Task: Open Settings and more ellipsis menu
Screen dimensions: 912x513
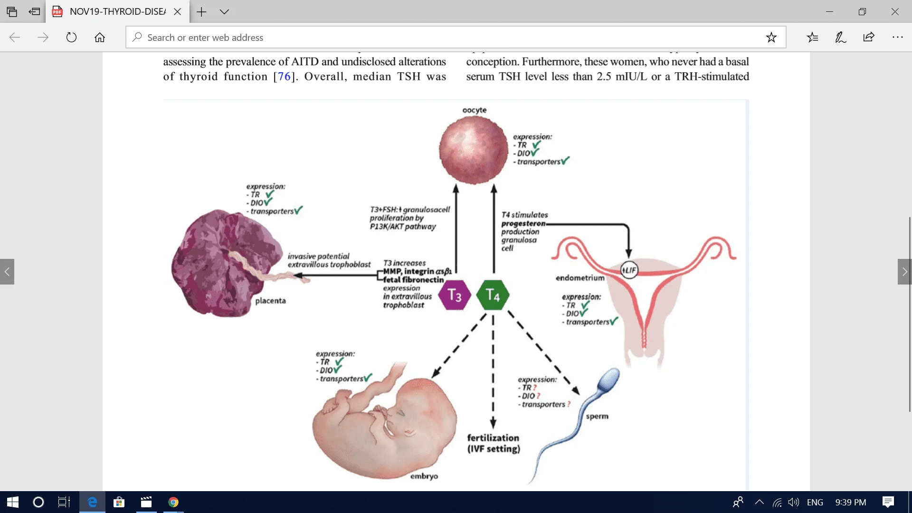Action: (x=897, y=38)
